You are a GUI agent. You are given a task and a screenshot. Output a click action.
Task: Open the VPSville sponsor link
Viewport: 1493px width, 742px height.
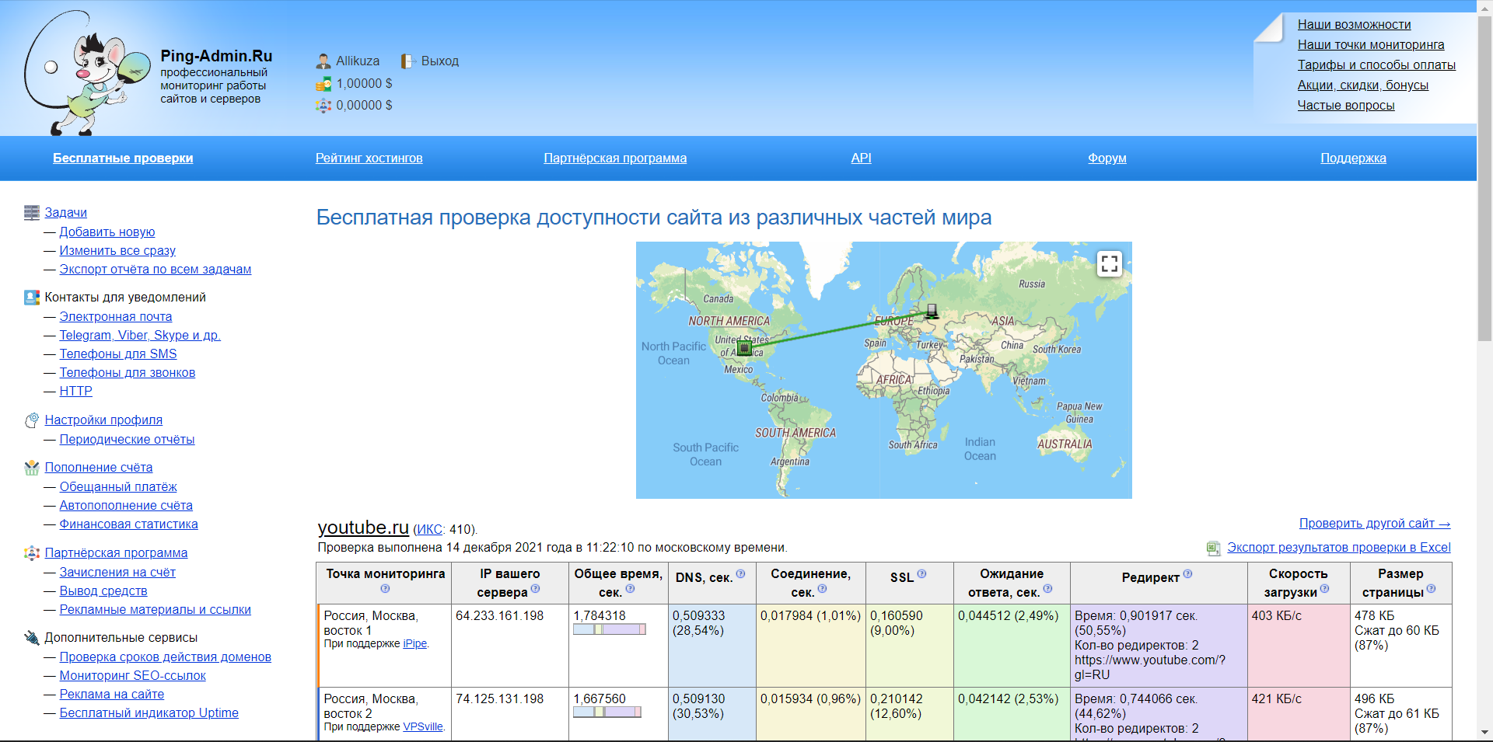coord(423,727)
